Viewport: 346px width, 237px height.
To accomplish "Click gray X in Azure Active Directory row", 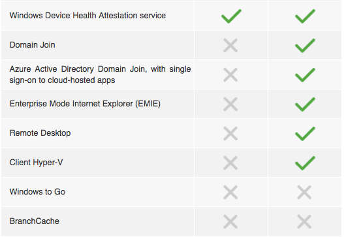I will pos(230,75).
